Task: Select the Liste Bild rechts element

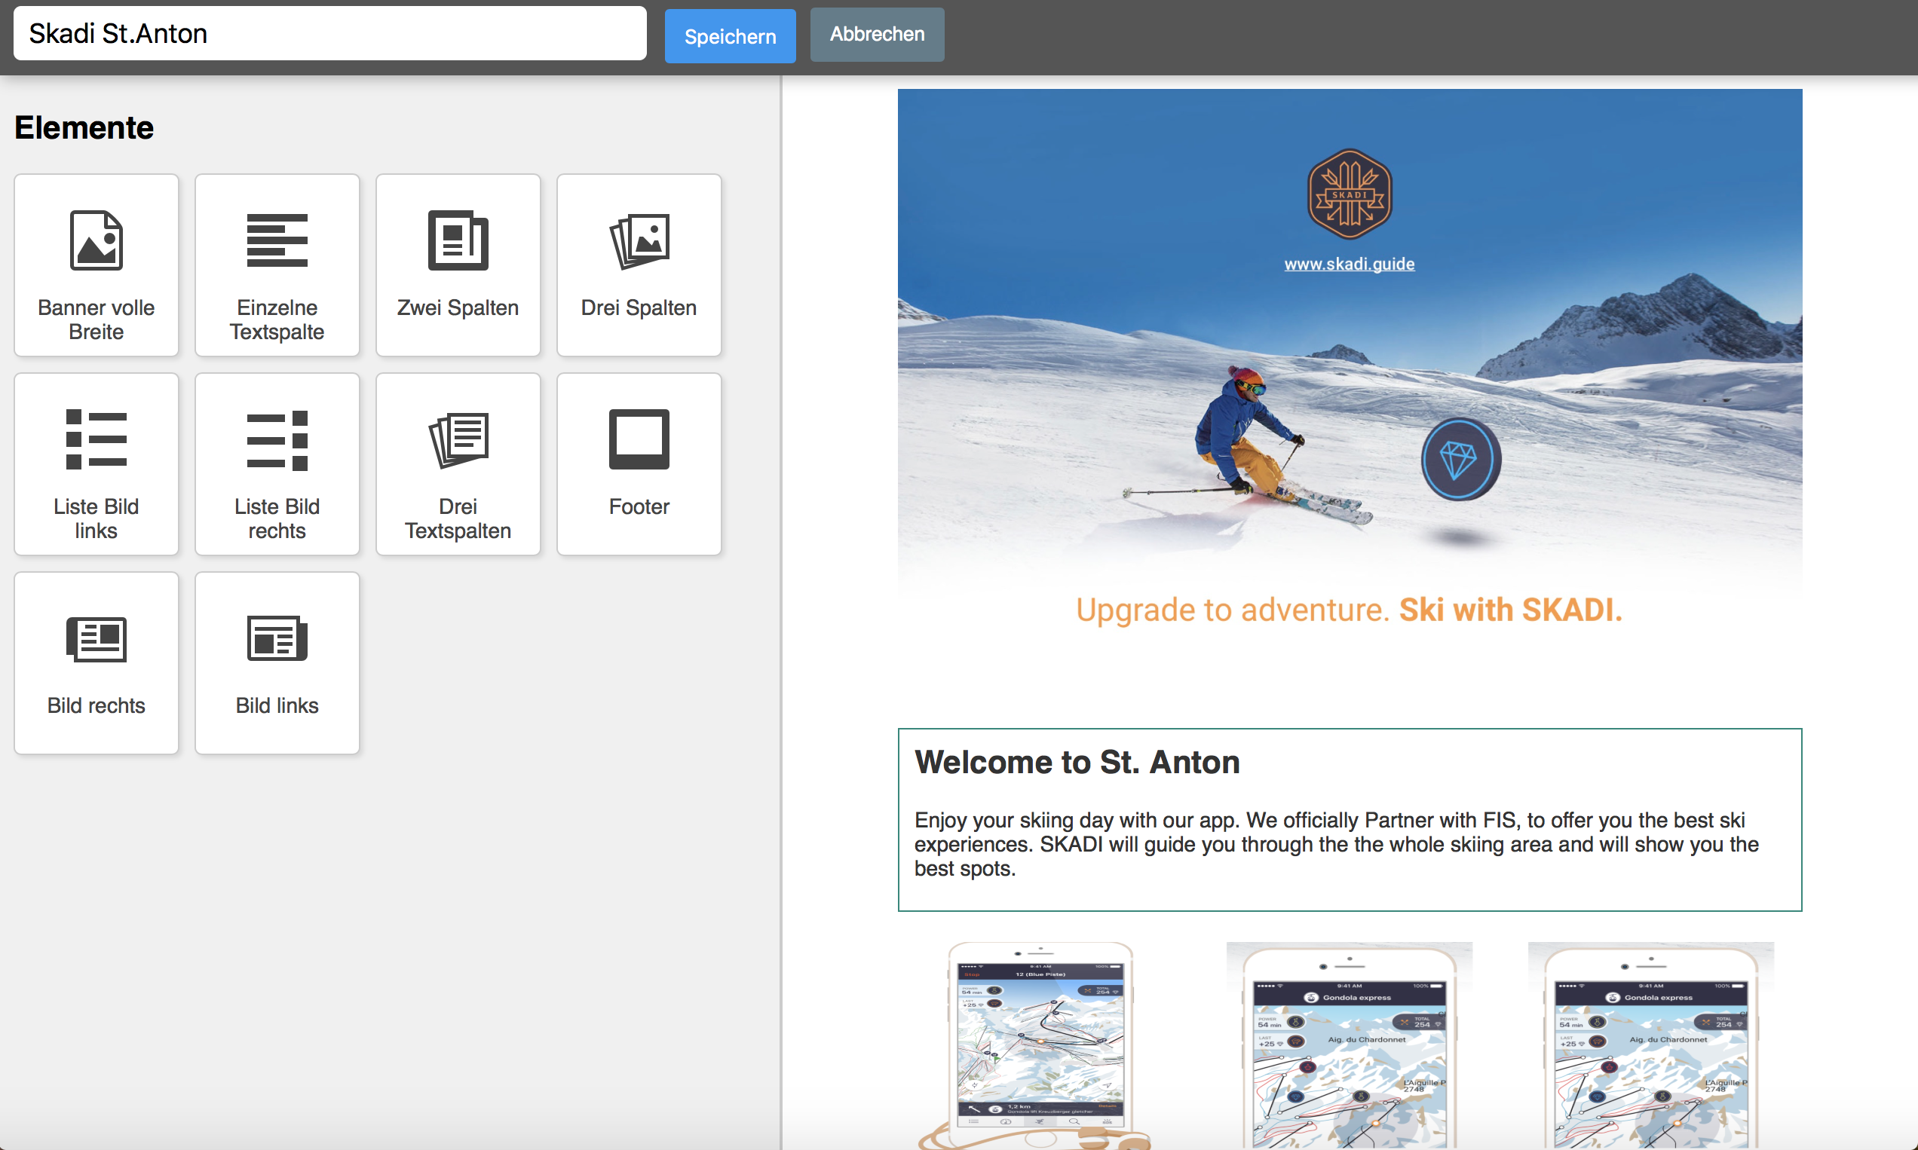Action: click(x=277, y=464)
